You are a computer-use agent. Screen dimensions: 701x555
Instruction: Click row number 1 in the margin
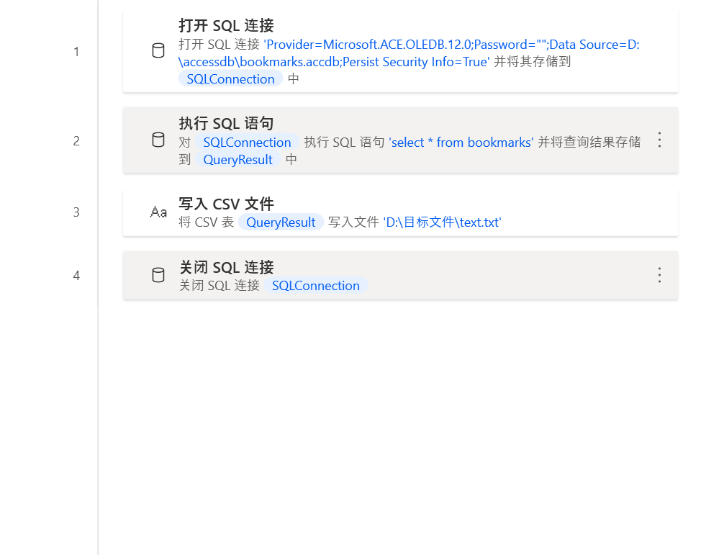76,51
